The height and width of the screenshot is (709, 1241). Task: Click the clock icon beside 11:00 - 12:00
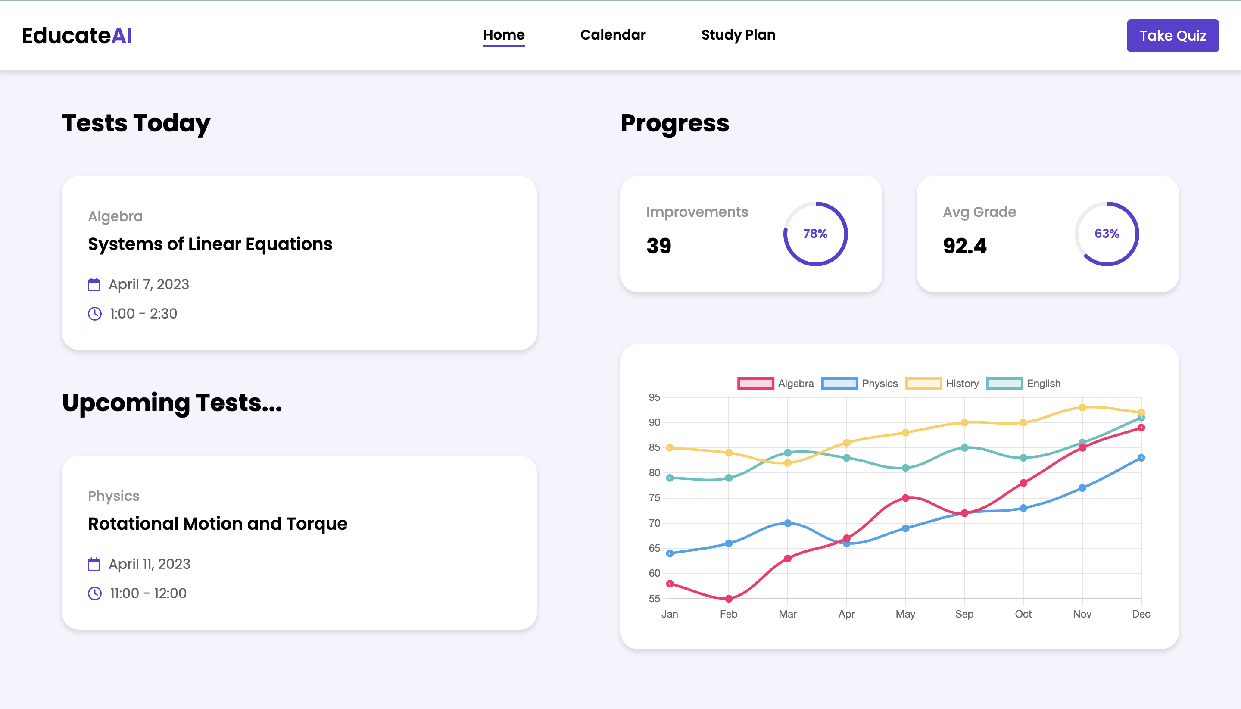click(94, 593)
